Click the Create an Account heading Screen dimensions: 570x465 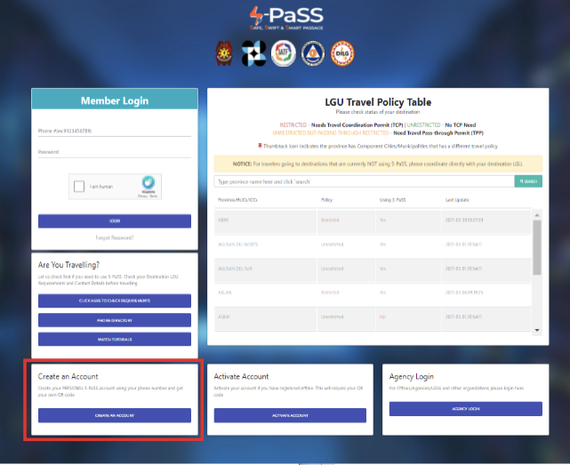[x=68, y=377]
